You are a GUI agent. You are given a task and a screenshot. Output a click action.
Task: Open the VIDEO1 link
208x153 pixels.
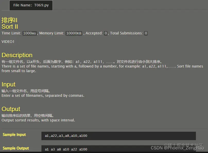click(8, 42)
